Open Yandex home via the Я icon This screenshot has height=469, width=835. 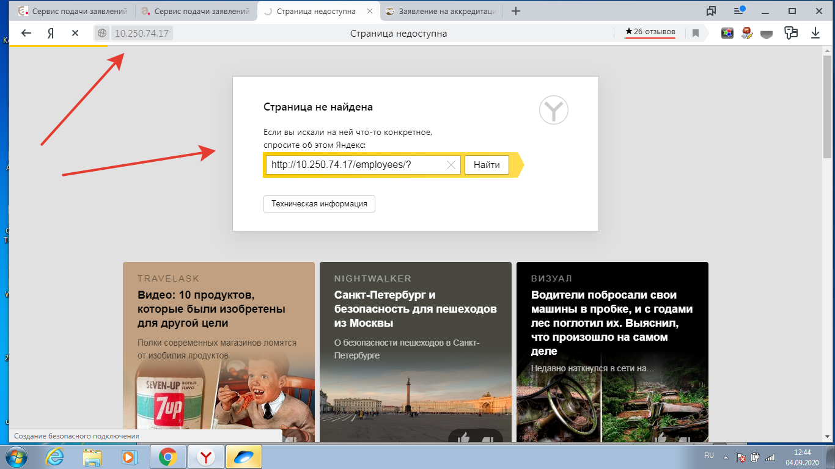pyautogui.click(x=51, y=34)
